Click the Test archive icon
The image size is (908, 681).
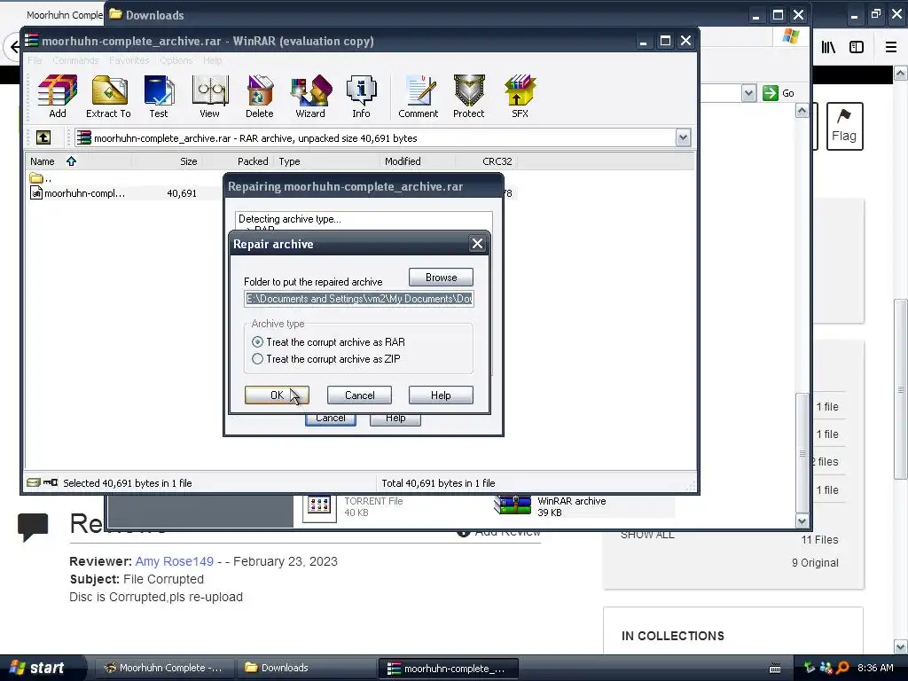(159, 96)
